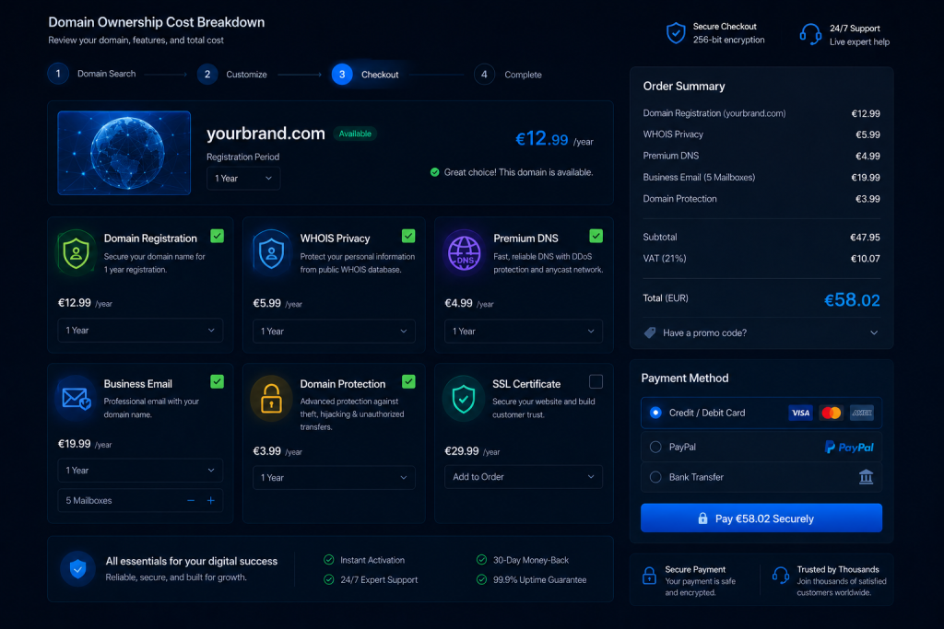Click the Mastercard logo

832,413
